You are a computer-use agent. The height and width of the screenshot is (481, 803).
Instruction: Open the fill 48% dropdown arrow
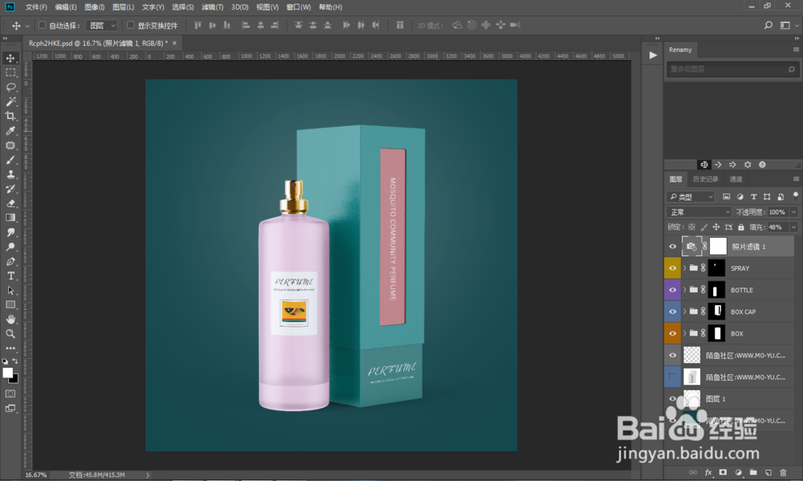(794, 227)
